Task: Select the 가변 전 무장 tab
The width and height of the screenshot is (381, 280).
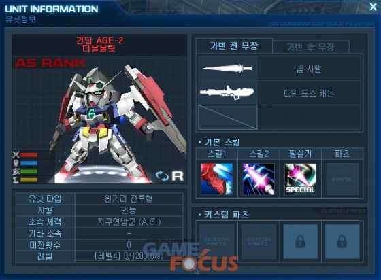Action: (234, 46)
